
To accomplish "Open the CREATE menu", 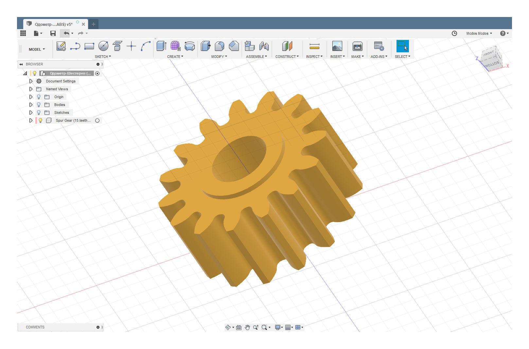I will click(x=175, y=57).
